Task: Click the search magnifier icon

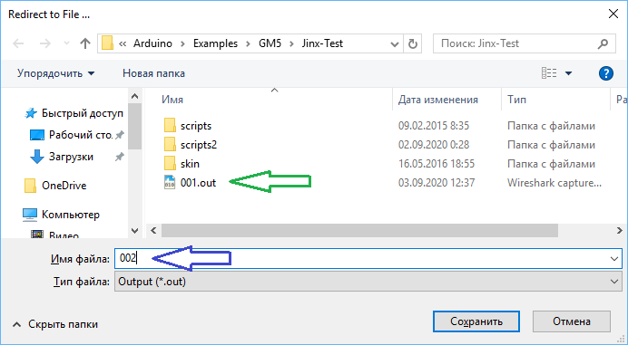Action: pos(603,44)
